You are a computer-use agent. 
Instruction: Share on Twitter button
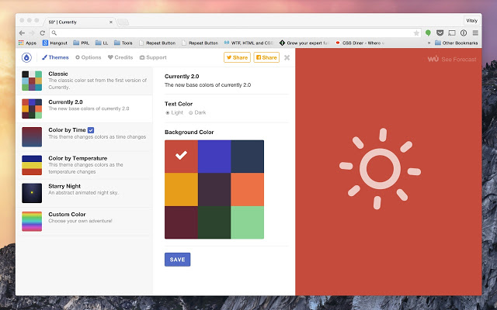237,57
